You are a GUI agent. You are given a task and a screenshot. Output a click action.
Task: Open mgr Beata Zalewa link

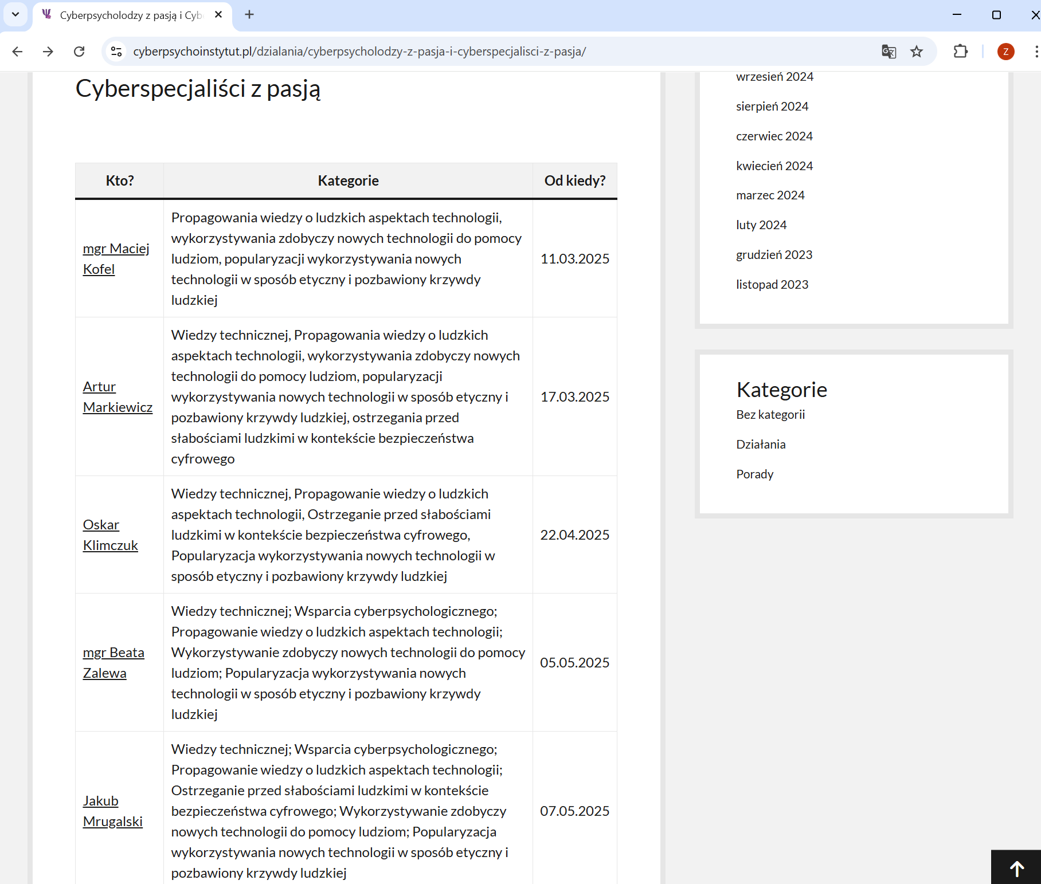click(x=114, y=663)
